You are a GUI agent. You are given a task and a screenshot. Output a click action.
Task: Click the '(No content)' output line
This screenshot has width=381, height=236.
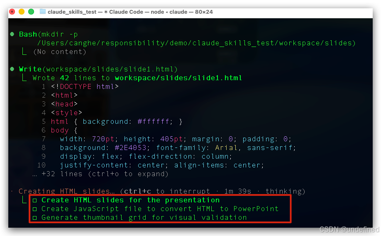tap(60, 52)
